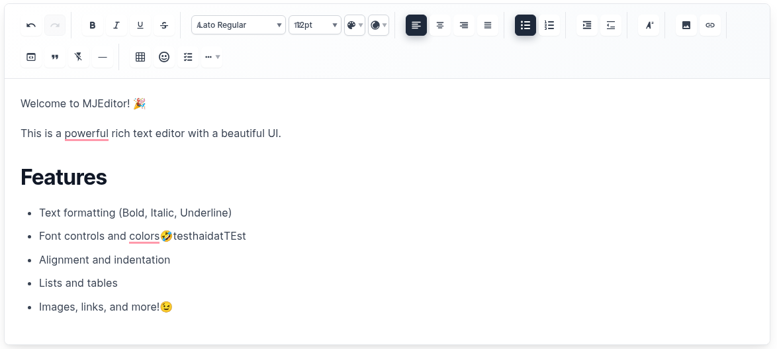Screen dimensions: 777x349
Task: Insert an image
Action: pos(686,25)
